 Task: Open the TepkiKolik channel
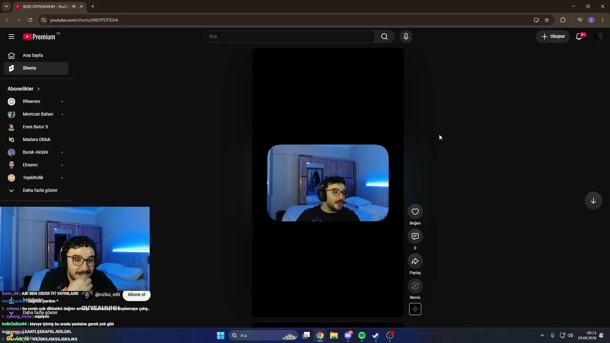pos(37,178)
